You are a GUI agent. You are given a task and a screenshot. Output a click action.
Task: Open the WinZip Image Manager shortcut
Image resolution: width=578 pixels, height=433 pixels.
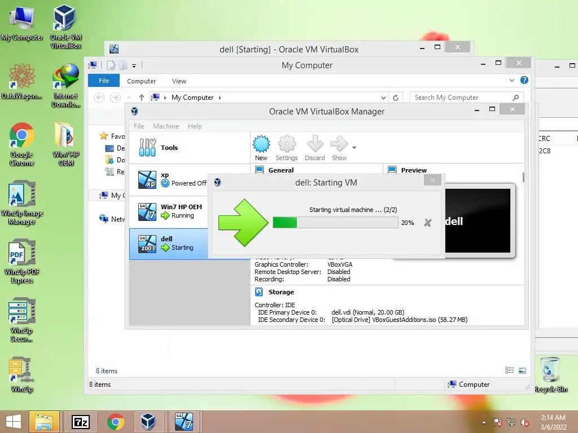pos(22,202)
